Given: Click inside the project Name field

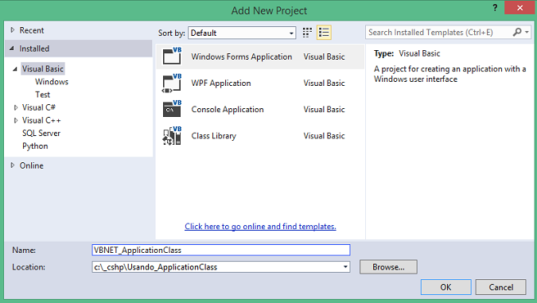Looking at the screenshot, I should point(221,250).
